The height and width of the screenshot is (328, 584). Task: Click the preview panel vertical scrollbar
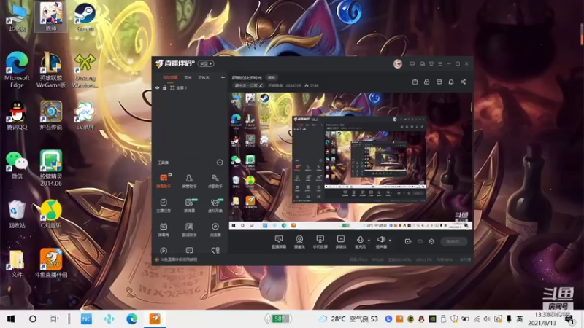tap(472, 106)
